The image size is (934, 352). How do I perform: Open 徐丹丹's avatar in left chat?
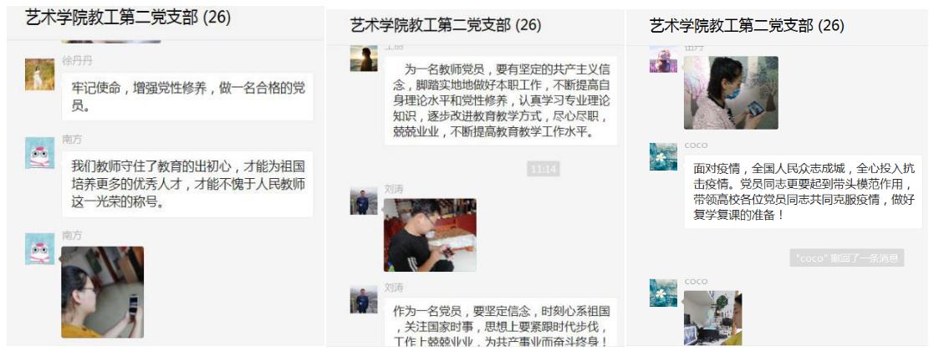[x=40, y=74]
